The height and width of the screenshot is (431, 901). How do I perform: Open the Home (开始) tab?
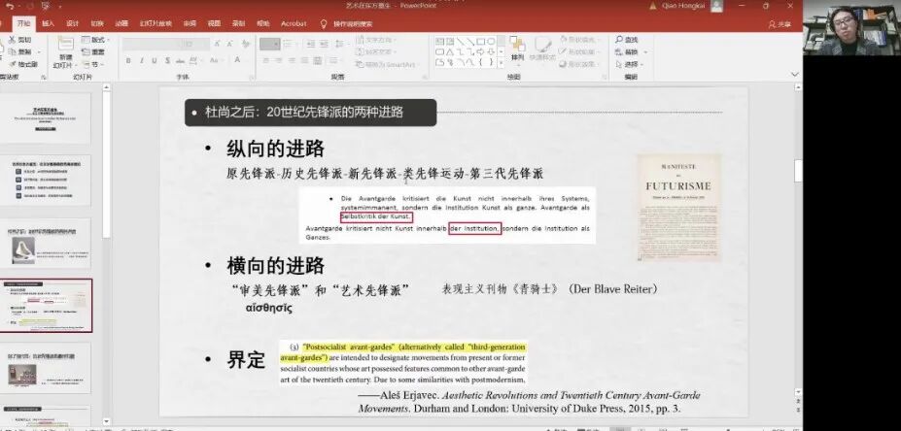pos(23,24)
